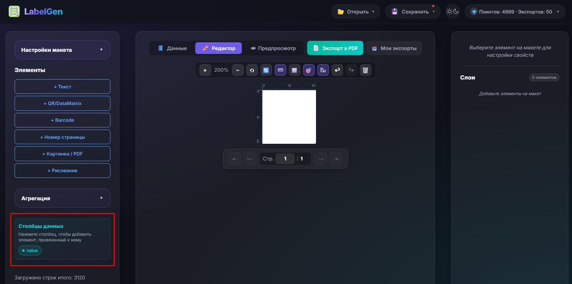Open the Сохранить dropdown menu
This screenshot has height=284, width=572.
pos(413,12)
